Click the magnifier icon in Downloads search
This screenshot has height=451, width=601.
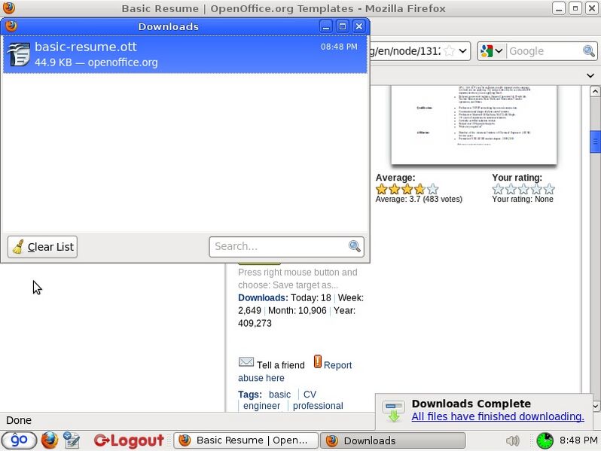point(354,246)
